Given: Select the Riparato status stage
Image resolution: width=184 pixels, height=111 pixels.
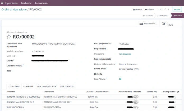Looking at the screenshot, I should [x=178, y=16].
